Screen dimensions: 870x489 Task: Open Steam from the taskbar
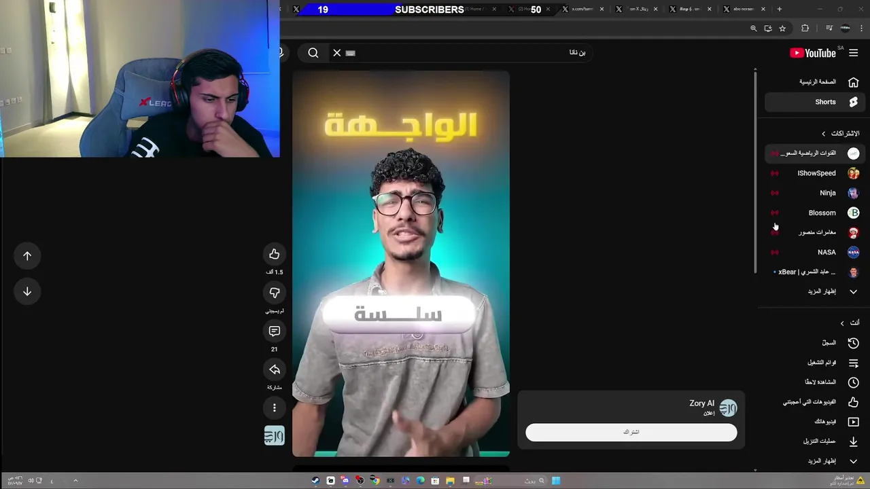[315, 481]
